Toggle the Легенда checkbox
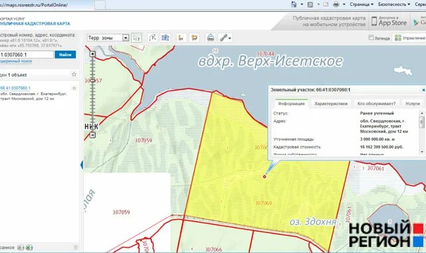The height and width of the screenshot is (253, 426). pos(371,37)
